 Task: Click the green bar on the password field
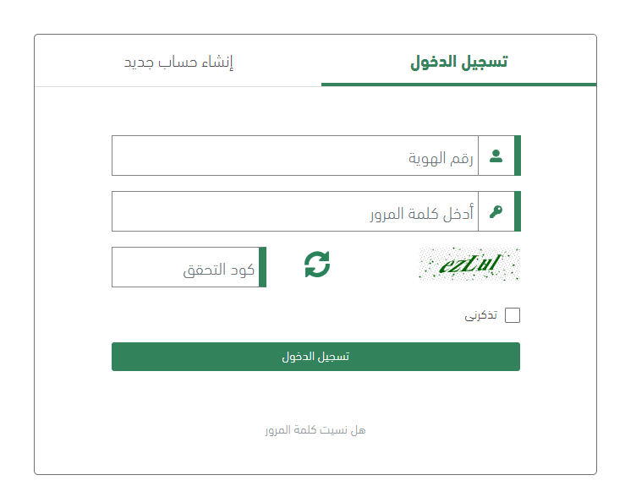pos(518,211)
